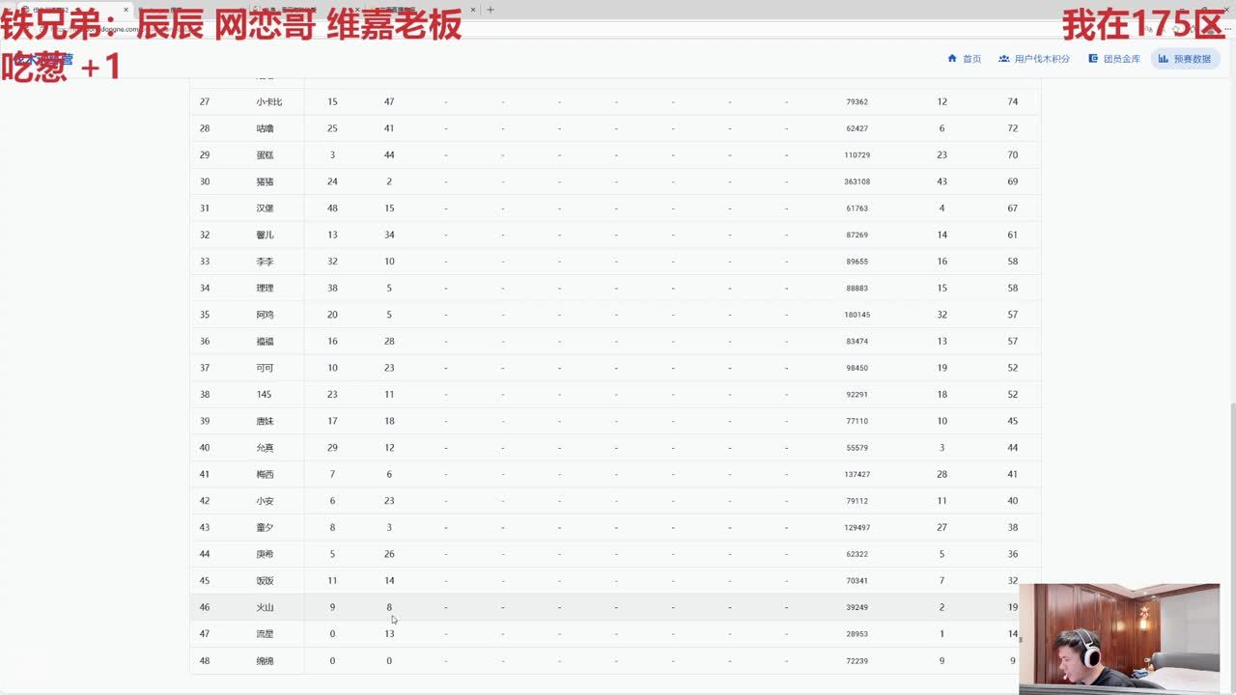Click the name 小卡比 in row 27
This screenshot has height=695, width=1236.
pos(269,101)
